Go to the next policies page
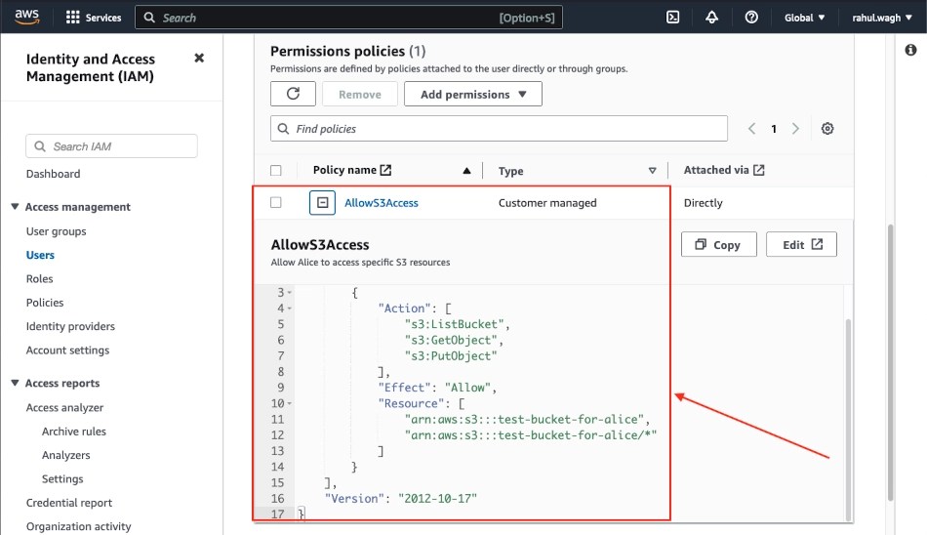The height and width of the screenshot is (535, 927). coord(795,129)
